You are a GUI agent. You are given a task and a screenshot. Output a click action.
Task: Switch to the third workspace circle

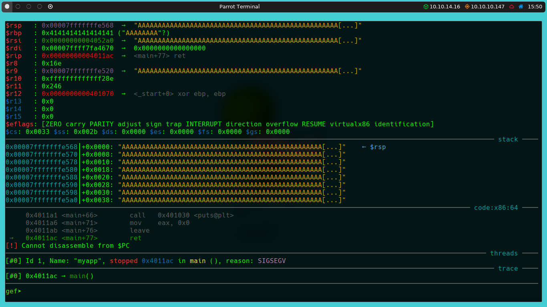coord(28,6)
